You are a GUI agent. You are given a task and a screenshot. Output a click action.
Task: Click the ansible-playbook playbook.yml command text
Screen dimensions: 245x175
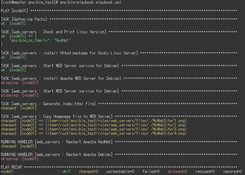coord(90,2)
